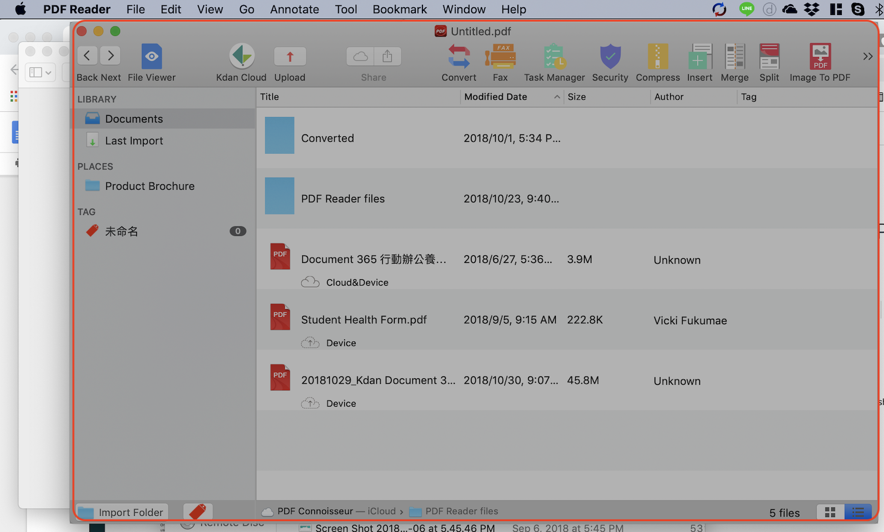Viewport: 884px width, 532px height.
Task: Click the Import Folder button
Action: (x=121, y=512)
